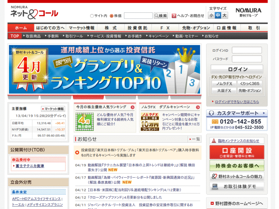
Task: Click the red circle icon beside 楽天日本株 notice
Action: [x=77, y=153]
